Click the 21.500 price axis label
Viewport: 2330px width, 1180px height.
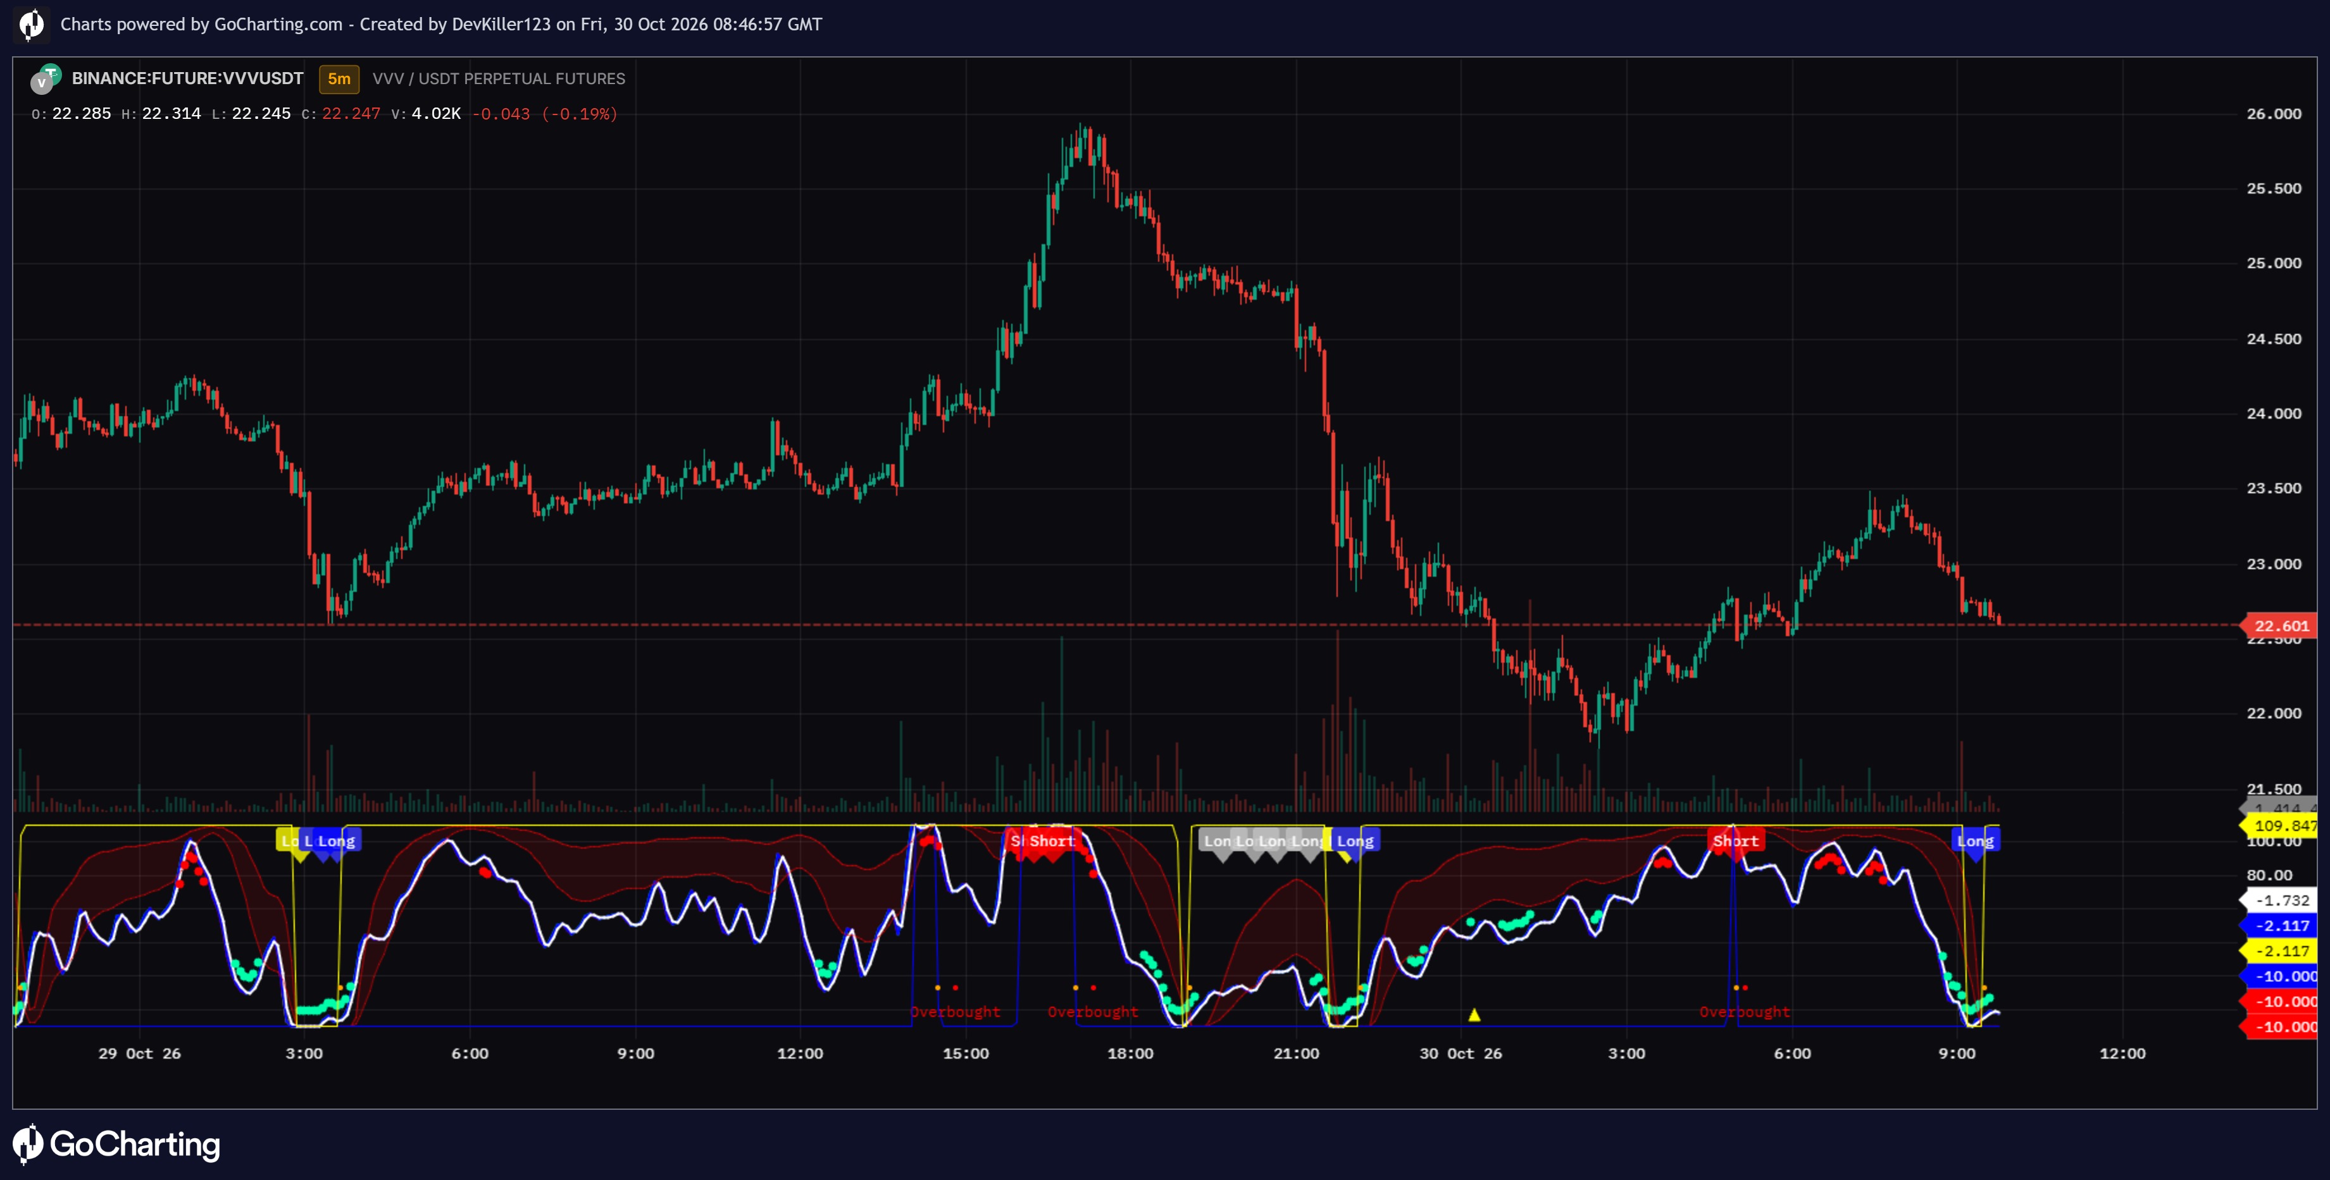tap(2274, 789)
